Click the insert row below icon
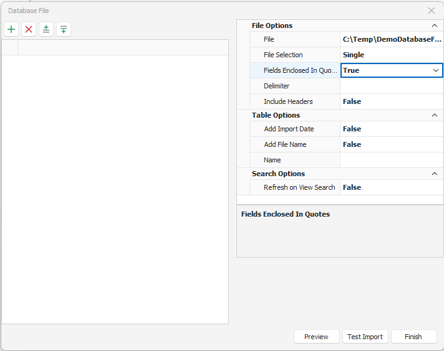Screen dimensions: 444x351 tap(64, 29)
